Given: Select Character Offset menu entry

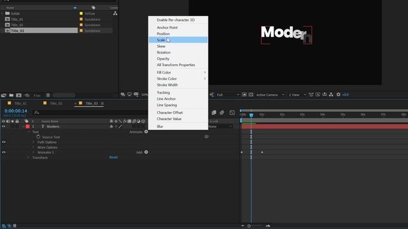Looking at the screenshot, I should (x=178, y=113).
